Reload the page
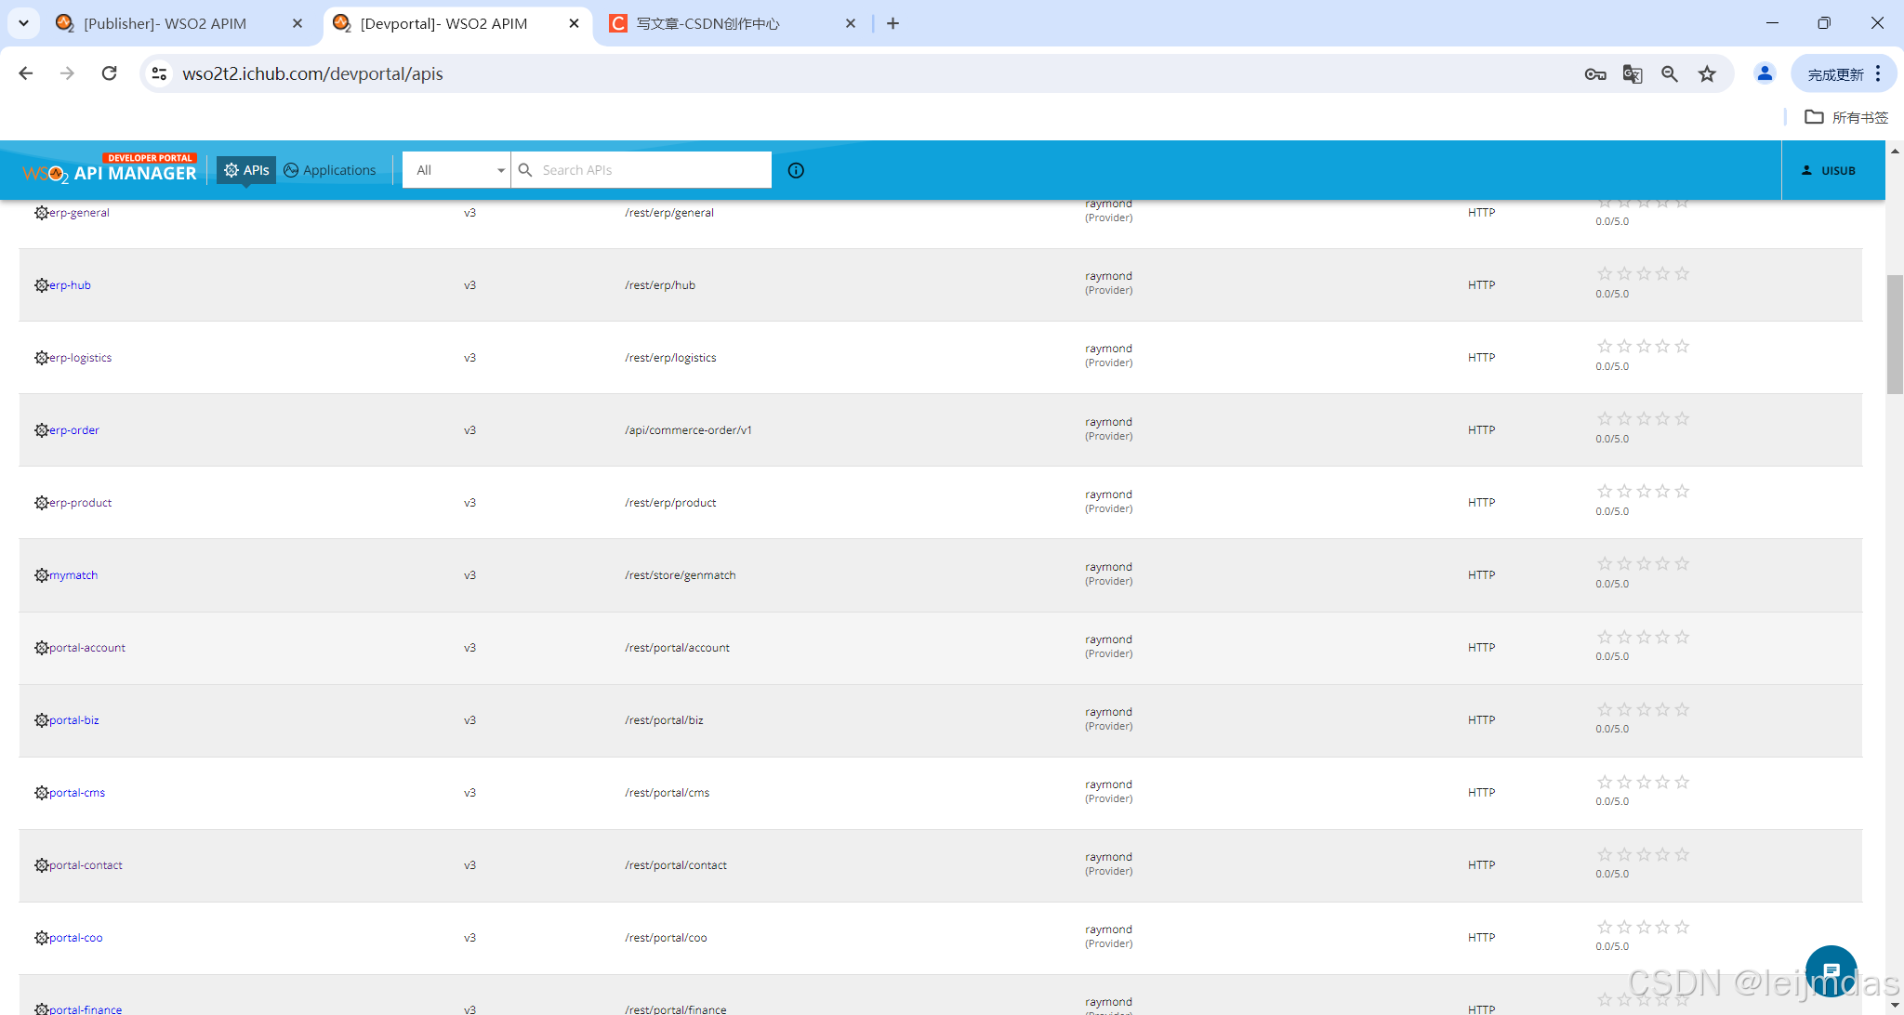 click(x=110, y=73)
